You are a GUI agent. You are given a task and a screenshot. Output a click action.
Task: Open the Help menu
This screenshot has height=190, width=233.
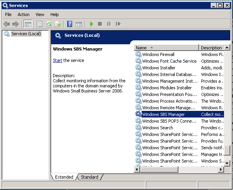point(55,14)
